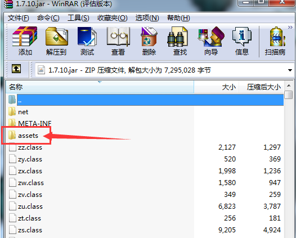Image resolution: width=296 pixels, height=238 pixels.
Task: Click the Wizard (向导) icon
Action: [211, 37]
